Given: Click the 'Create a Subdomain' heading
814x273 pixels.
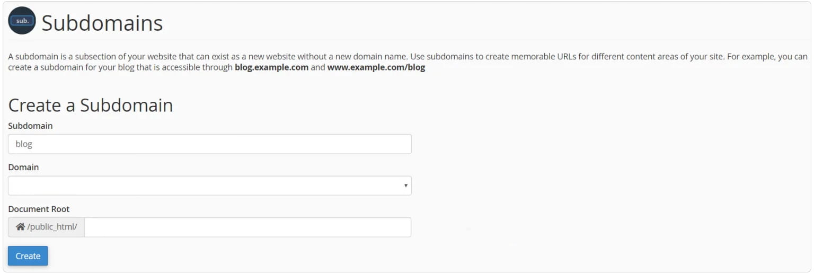Looking at the screenshot, I should click(91, 105).
